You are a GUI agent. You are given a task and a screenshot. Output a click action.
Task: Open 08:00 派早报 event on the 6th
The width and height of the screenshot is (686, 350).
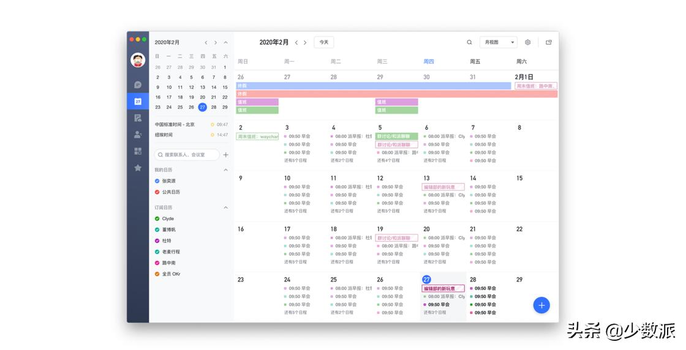(444, 136)
